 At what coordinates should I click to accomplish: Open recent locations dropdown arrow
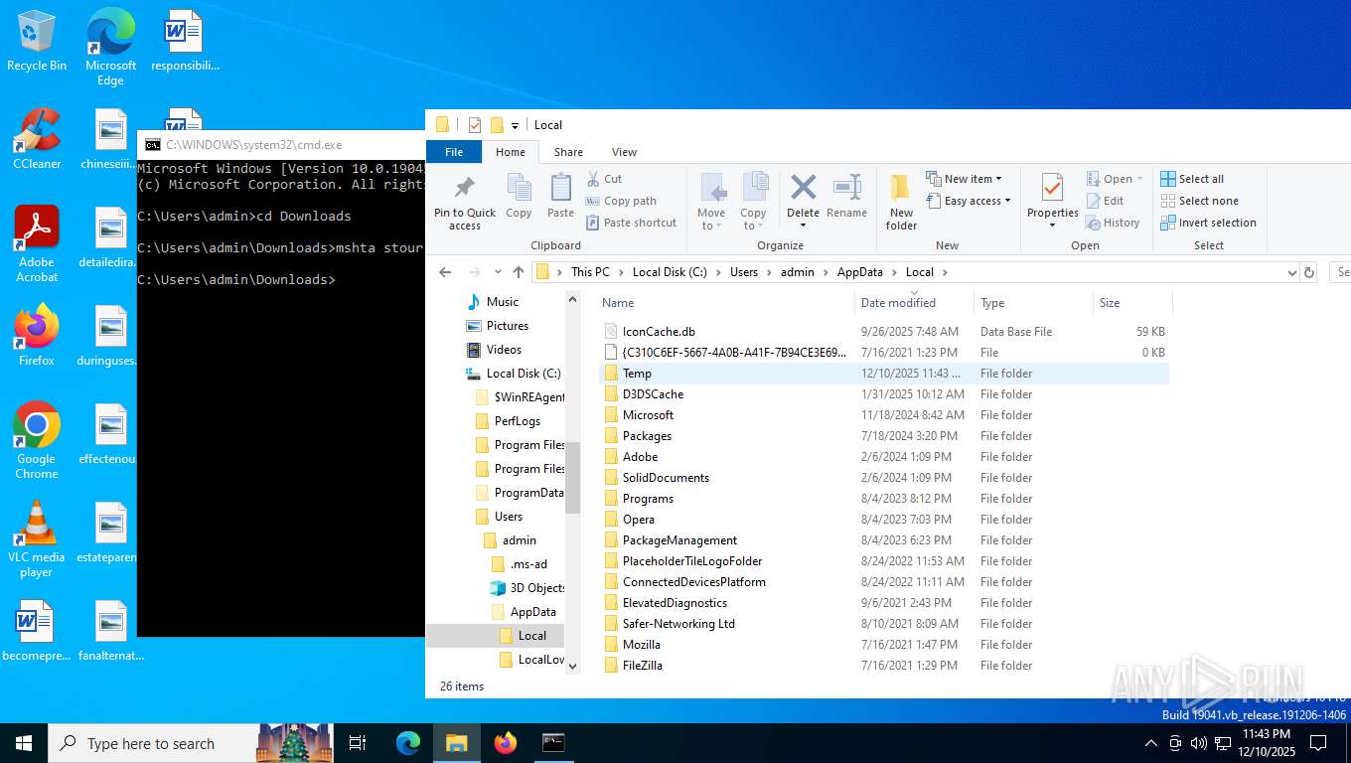(x=496, y=272)
